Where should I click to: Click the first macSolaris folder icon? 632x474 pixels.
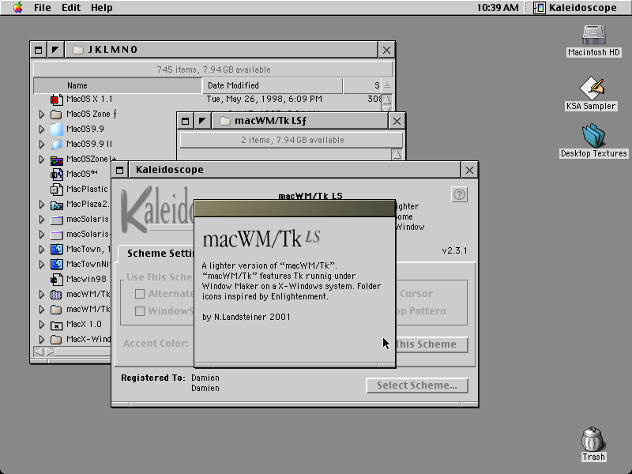tap(56, 220)
